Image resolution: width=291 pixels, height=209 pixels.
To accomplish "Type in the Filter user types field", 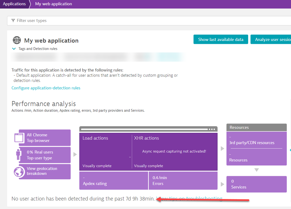I will pyautogui.click(x=146, y=21).
